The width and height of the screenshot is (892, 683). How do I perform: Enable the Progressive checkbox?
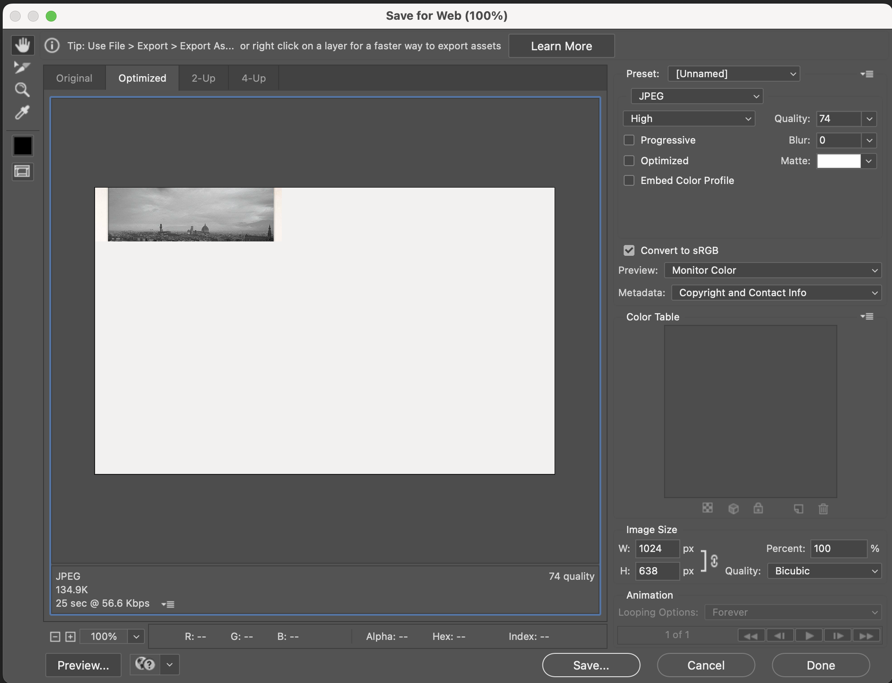pyautogui.click(x=629, y=140)
